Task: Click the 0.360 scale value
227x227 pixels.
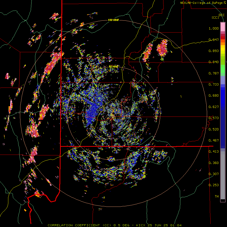Action: point(214,163)
